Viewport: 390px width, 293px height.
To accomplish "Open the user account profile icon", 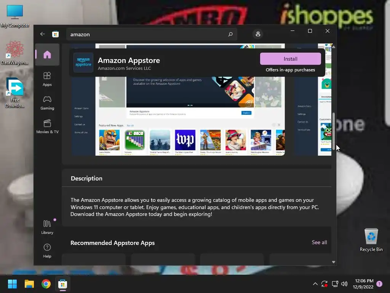I will click(258, 34).
